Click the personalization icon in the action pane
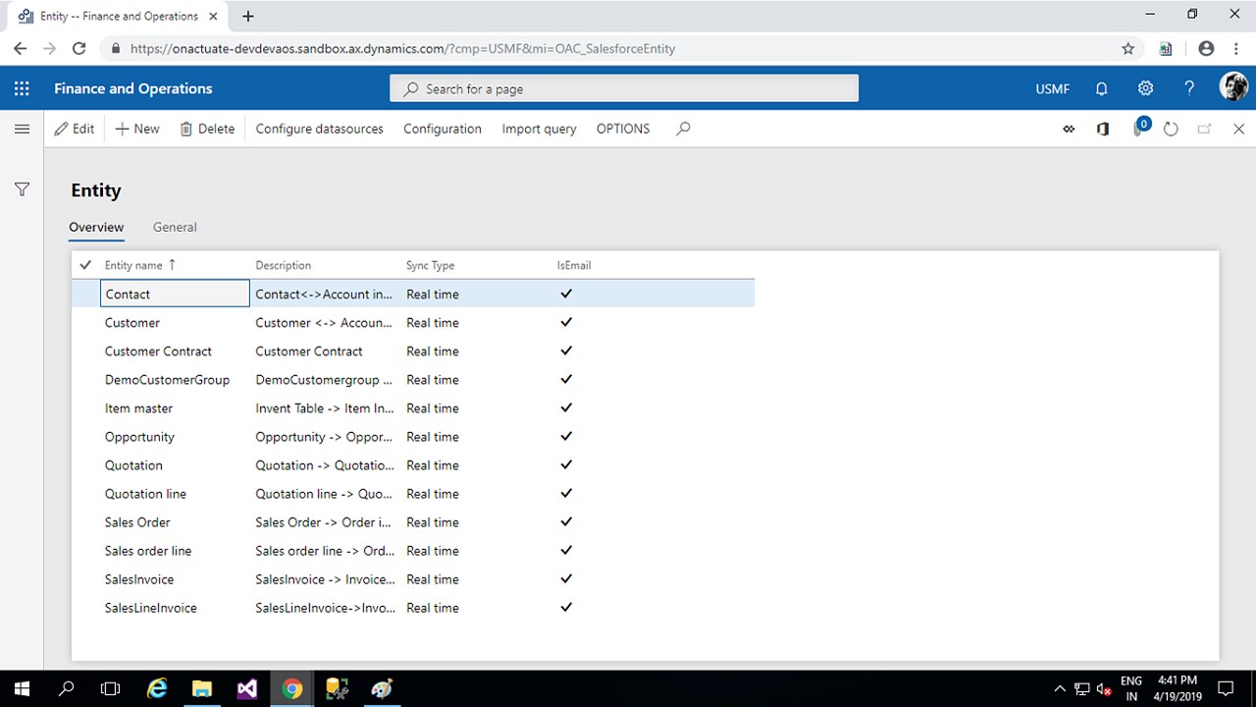The height and width of the screenshot is (707, 1256). click(x=1069, y=129)
